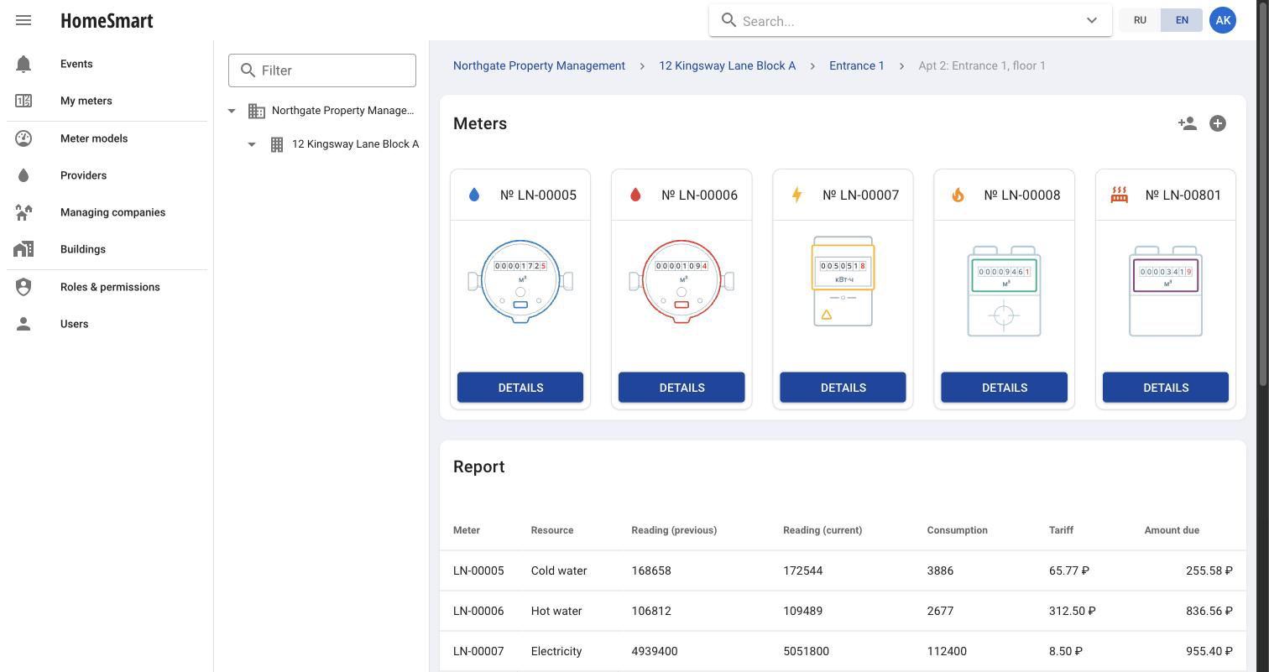Click electricity bolt icon on LN-00007
The width and height of the screenshot is (1269, 672).
coord(796,195)
